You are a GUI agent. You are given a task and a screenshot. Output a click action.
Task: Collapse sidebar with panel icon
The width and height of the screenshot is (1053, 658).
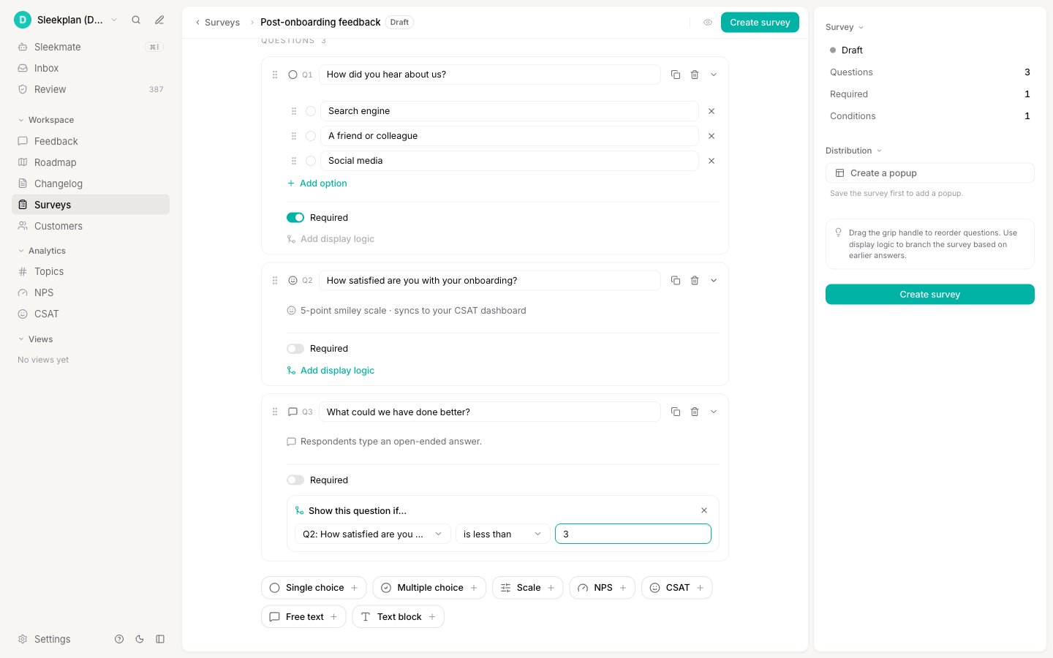coord(160,639)
